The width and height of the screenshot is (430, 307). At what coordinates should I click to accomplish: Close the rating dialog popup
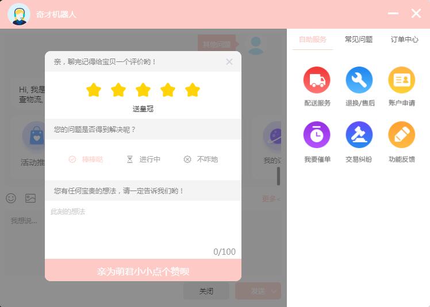[229, 61]
